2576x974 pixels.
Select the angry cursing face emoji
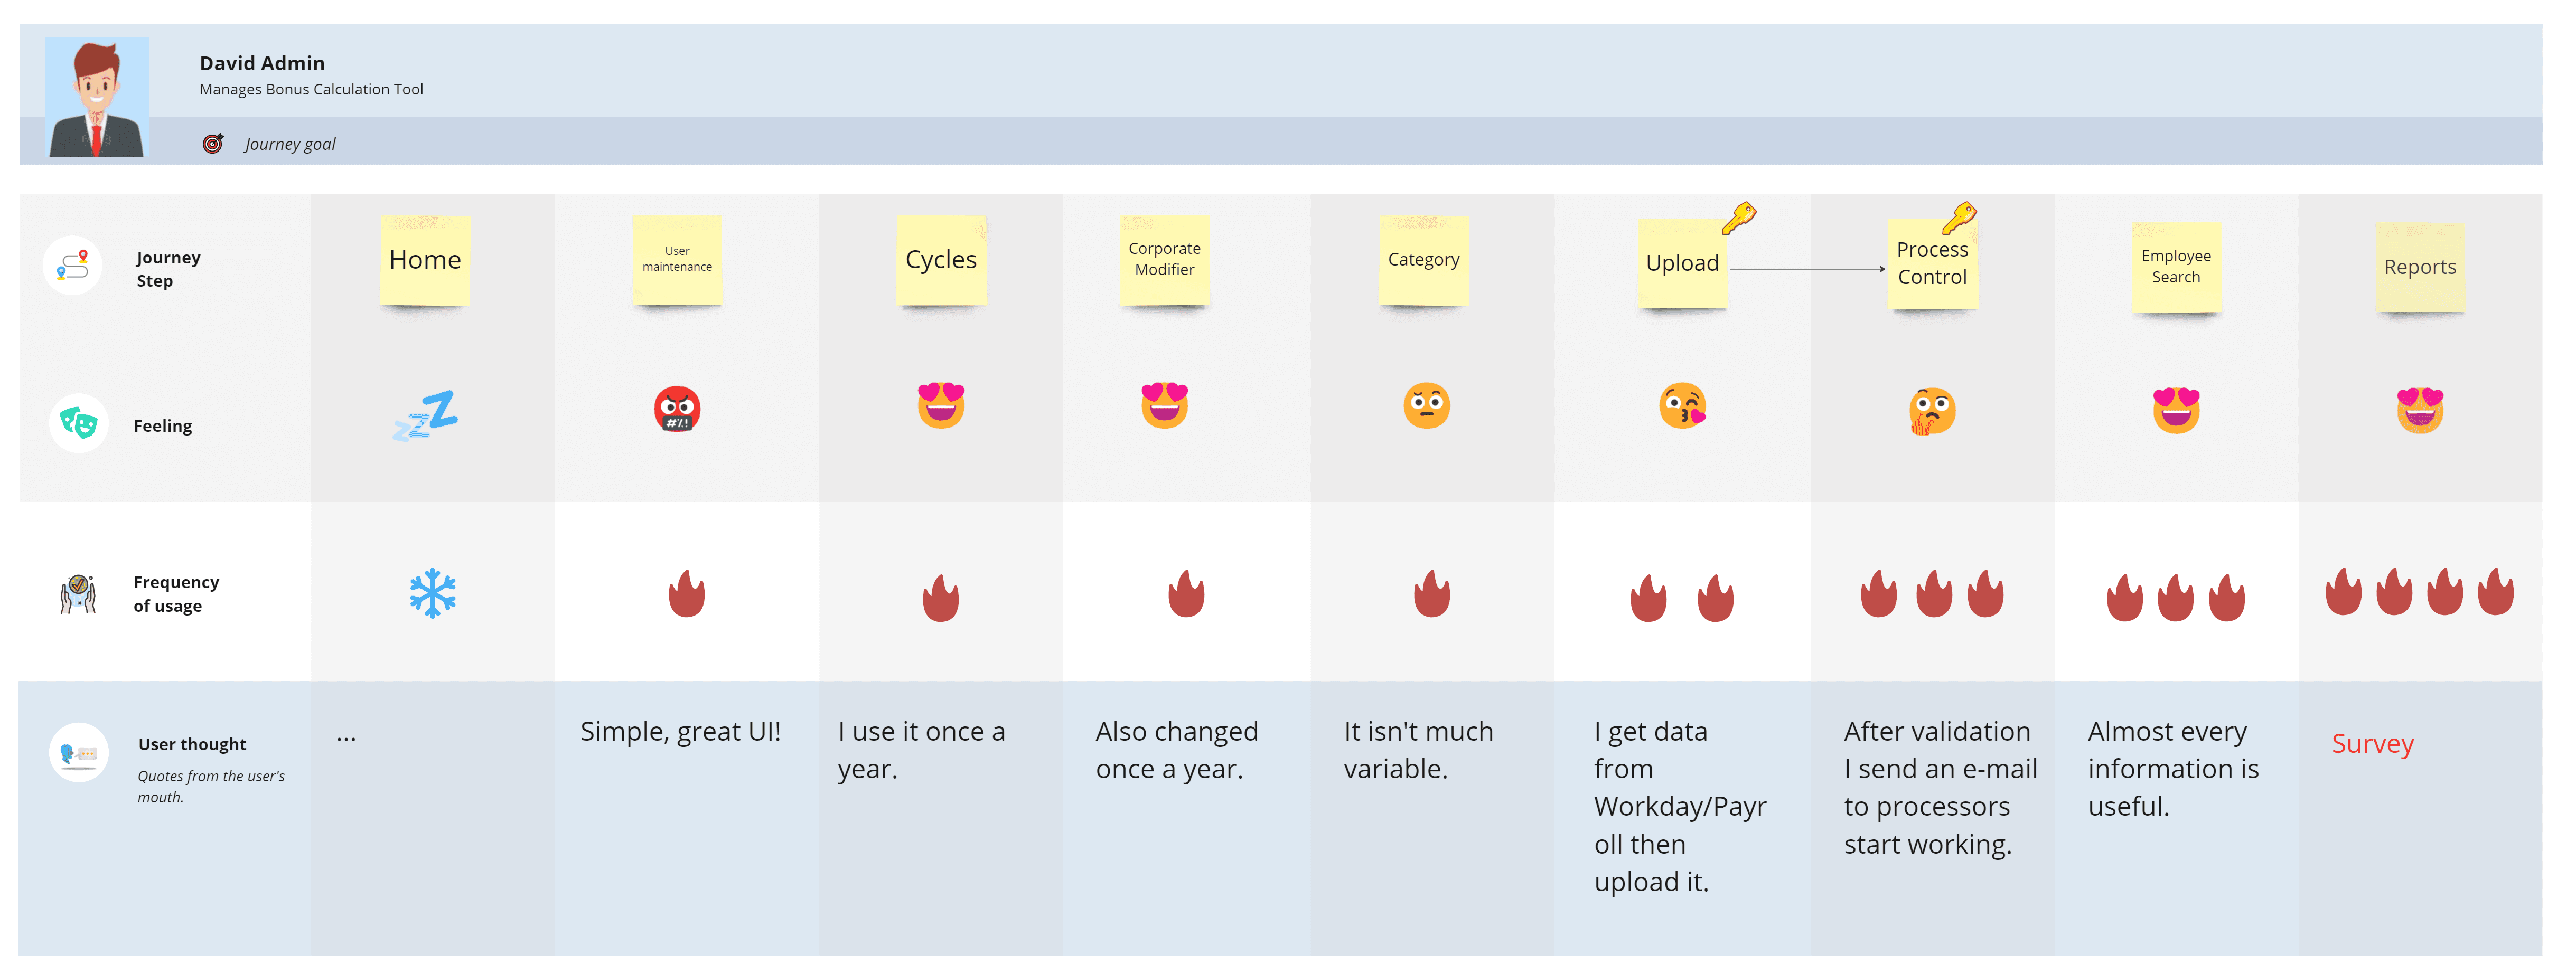(x=677, y=410)
